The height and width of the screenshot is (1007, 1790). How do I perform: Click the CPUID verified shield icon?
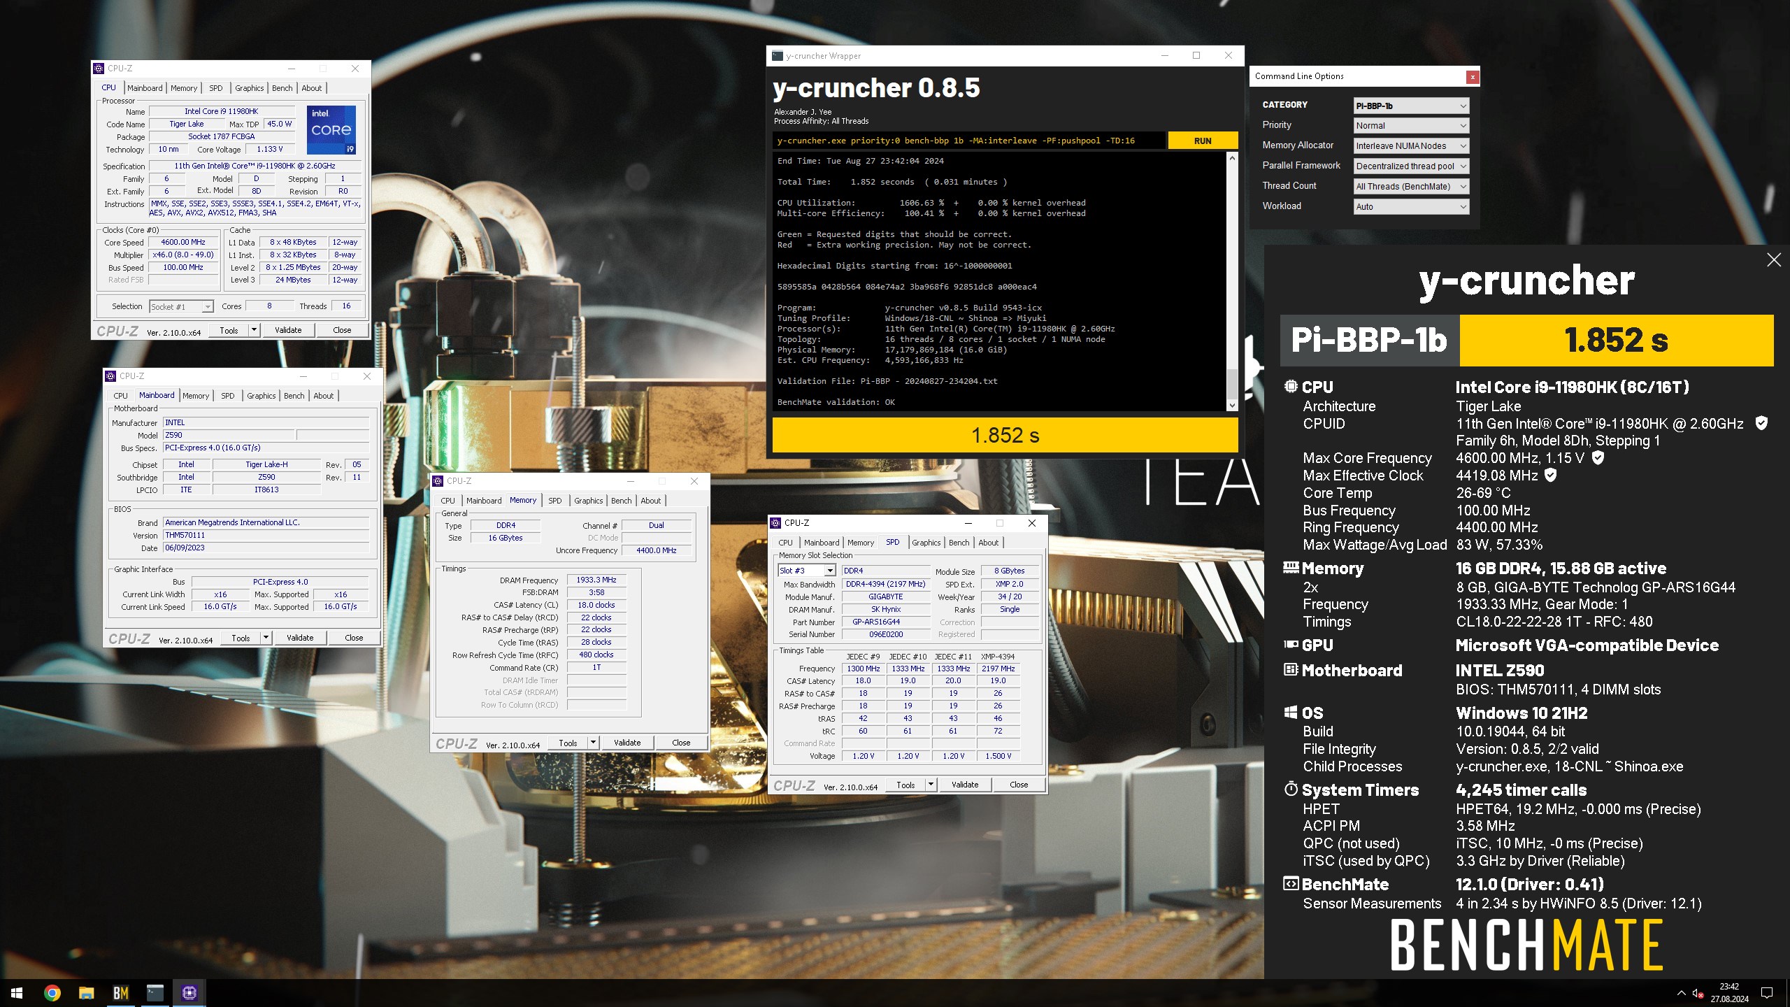coord(1761,423)
